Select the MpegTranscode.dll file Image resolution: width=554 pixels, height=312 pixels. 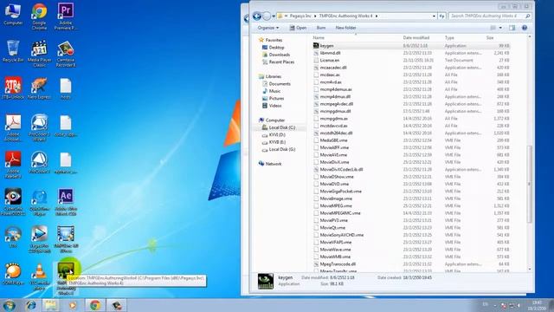pos(338,263)
